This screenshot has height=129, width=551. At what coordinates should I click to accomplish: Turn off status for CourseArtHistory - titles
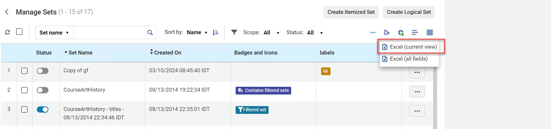tap(43, 110)
